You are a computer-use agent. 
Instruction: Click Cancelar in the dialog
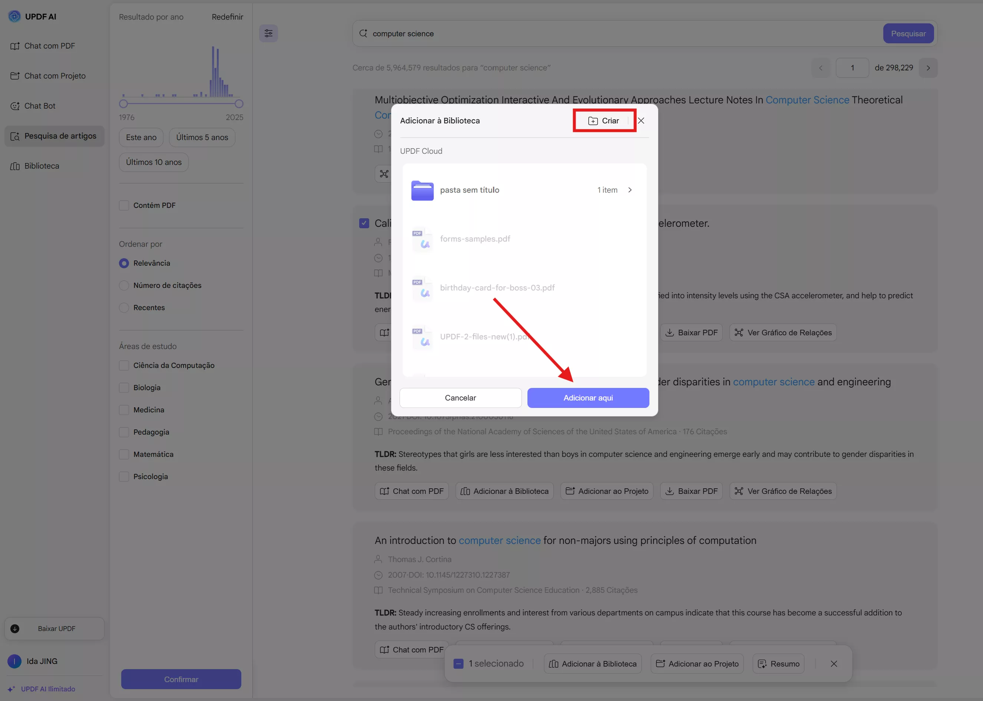(x=460, y=398)
